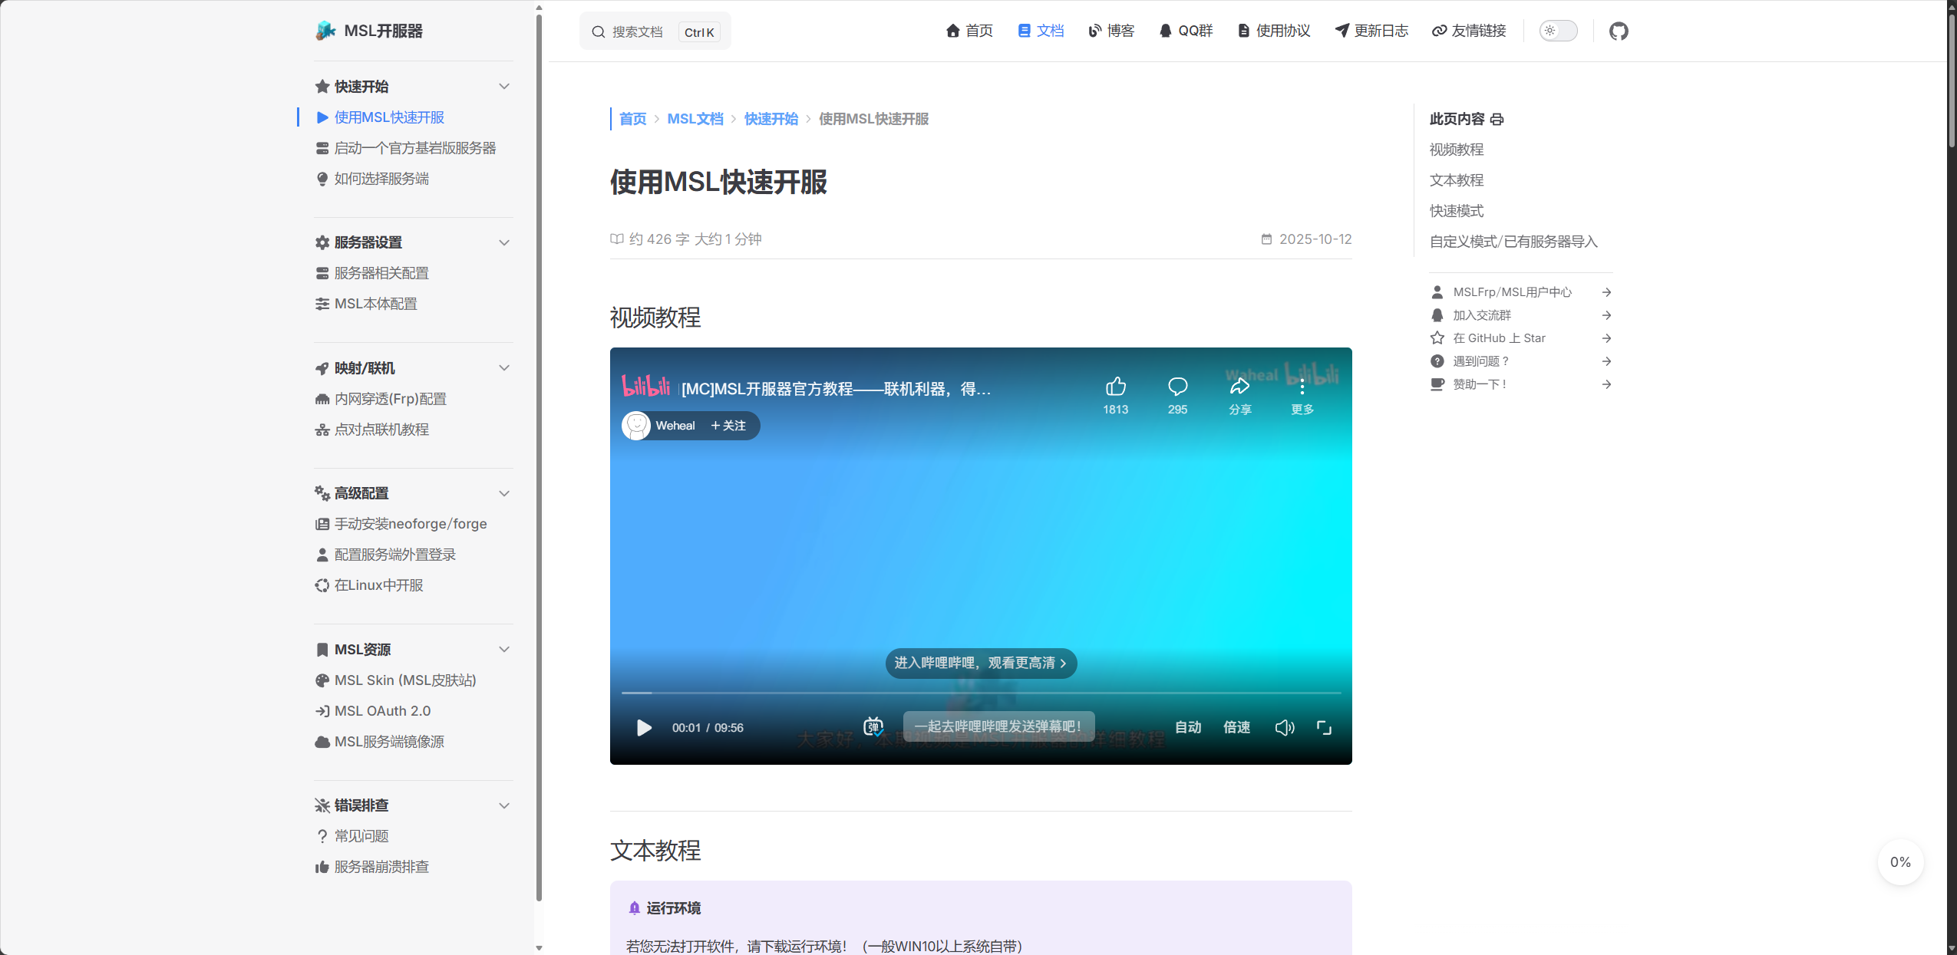Click the video progress bar

[x=980, y=693]
